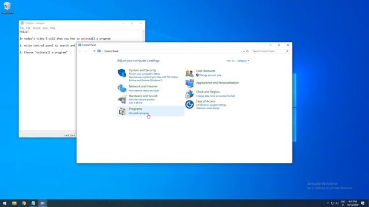The image size is (369, 207).
Task: Click the System and Security heading
Action: [x=142, y=70]
